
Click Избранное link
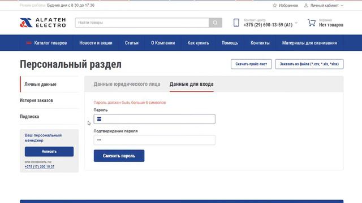[288, 5]
